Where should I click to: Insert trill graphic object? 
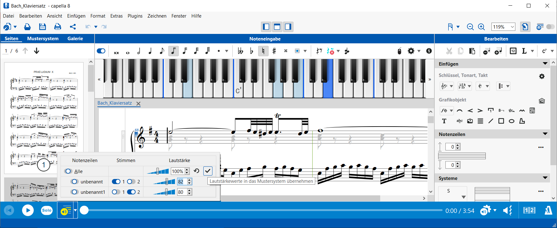coord(511,111)
